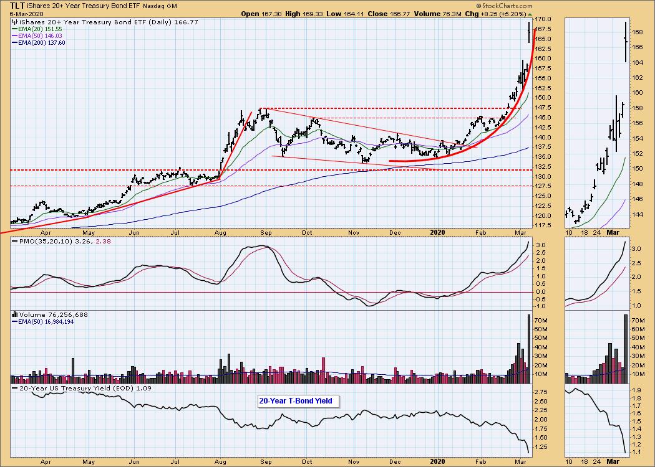Click the 117.5 price axis label
The image size is (655, 467).
point(542,225)
